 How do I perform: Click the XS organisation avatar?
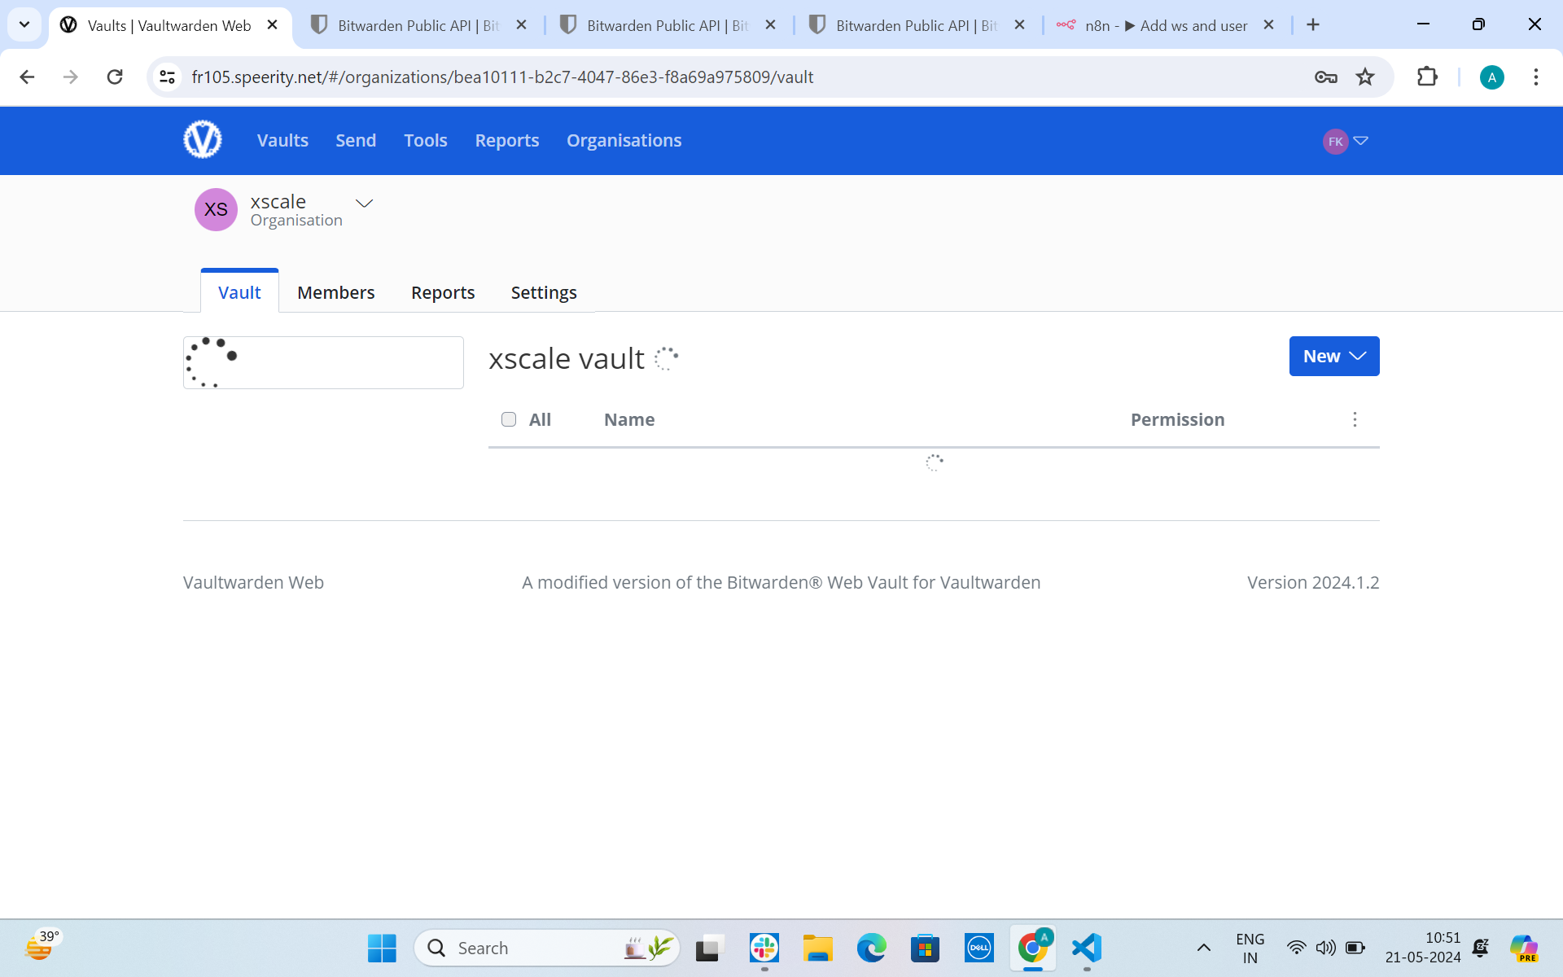[x=216, y=210]
